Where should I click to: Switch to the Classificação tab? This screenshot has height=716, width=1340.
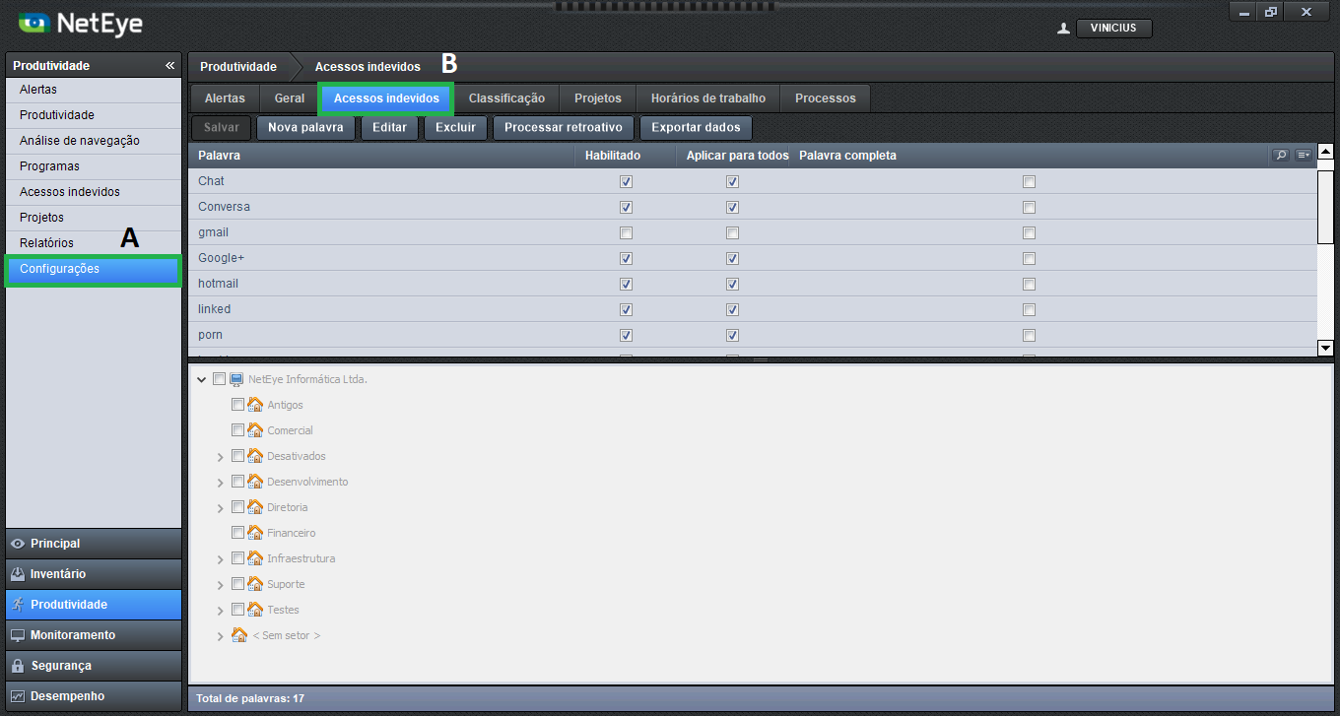tap(506, 98)
